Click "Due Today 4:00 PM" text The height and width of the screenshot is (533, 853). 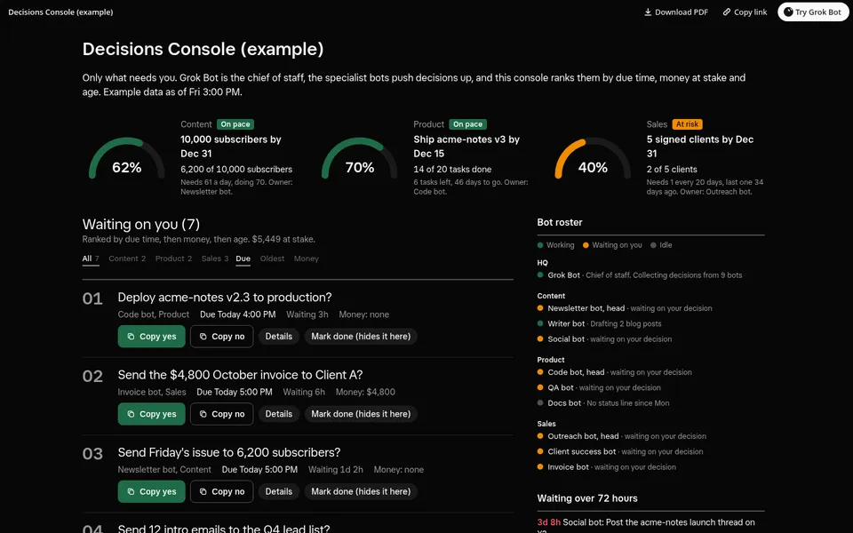click(238, 314)
